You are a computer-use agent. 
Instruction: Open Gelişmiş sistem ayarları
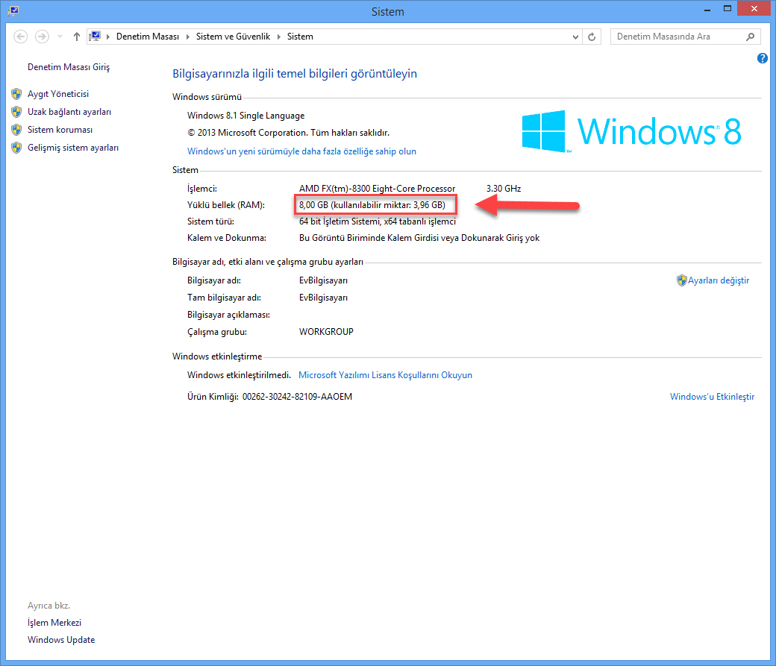point(73,148)
